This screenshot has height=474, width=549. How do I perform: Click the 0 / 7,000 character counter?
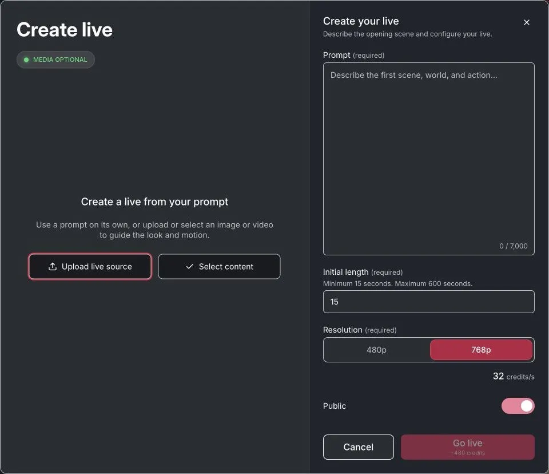click(514, 246)
